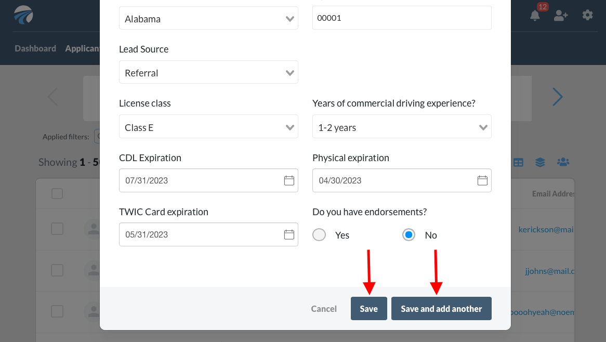The height and width of the screenshot is (342, 606).
Task: Open years of driving experience dropdown
Action: click(402, 127)
